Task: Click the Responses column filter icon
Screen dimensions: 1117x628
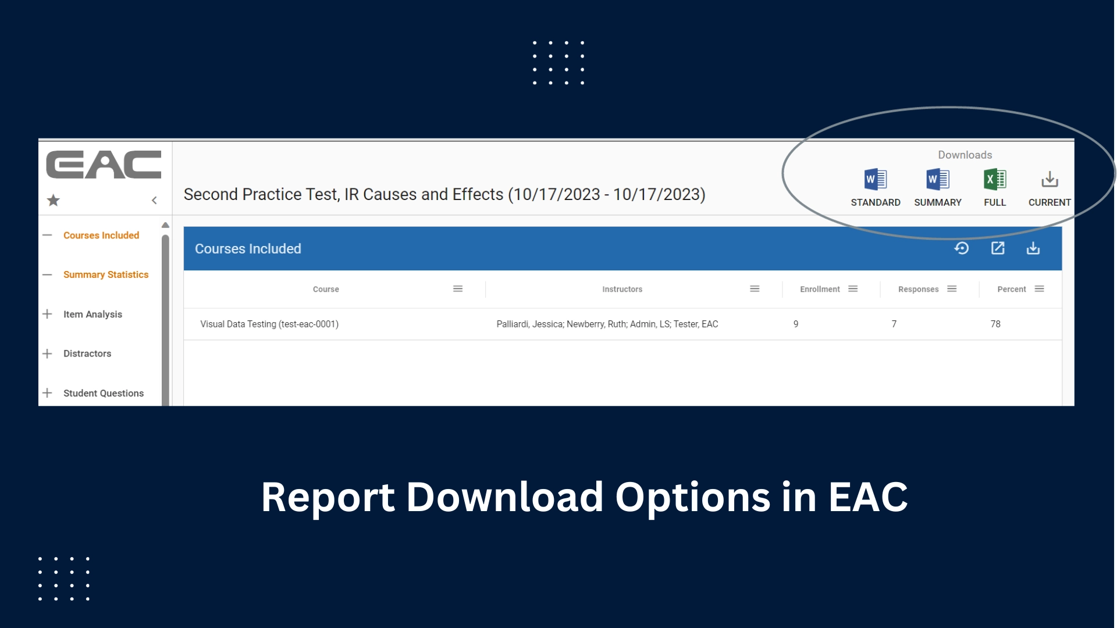Action: [x=952, y=288]
